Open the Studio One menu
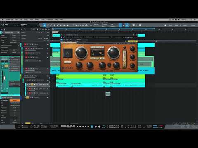This screenshot has height=148, width=198. point(9,20)
